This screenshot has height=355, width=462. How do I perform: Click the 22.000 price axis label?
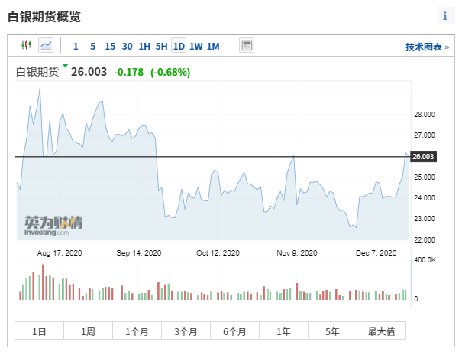[x=425, y=240]
